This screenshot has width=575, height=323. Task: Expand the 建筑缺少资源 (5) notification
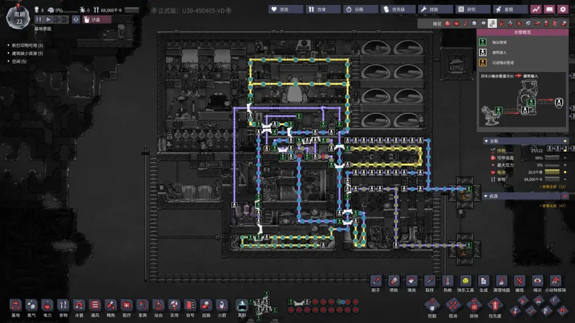(27, 54)
